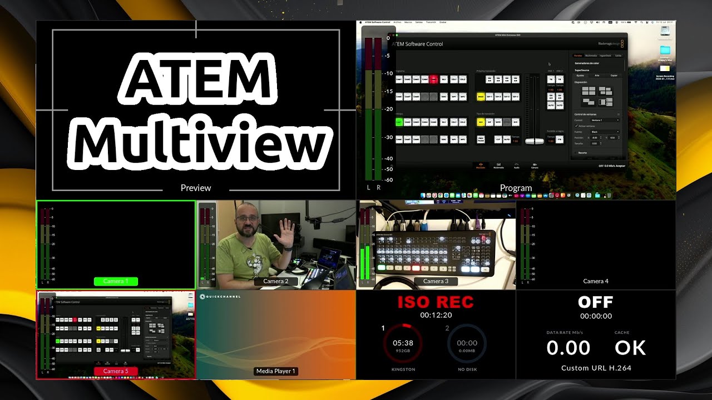Select MP2 media player in Program row
The width and height of the screenshot is (712, 400).
coord(463,97)
